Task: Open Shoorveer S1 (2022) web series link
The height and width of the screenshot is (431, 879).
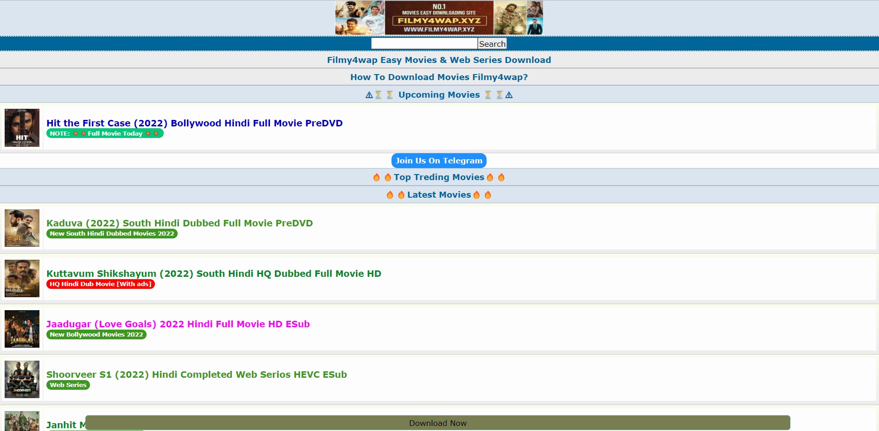Action: coord(197,375)
